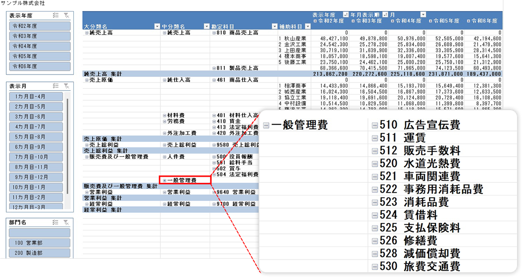
Task: Toggle multi-select in 部門名 slicer
Action: click(x=56, y=222)
